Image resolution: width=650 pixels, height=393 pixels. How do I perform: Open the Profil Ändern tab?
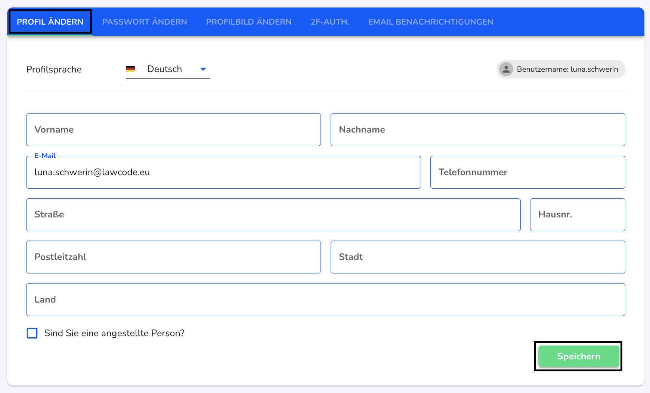[x=50, y=22]
